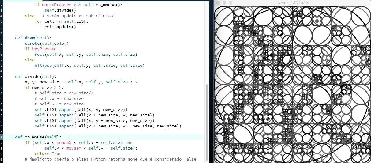Place cursor on 'self.divide()' line
Screen dimensions: 371x163
(x=60, y=10)
